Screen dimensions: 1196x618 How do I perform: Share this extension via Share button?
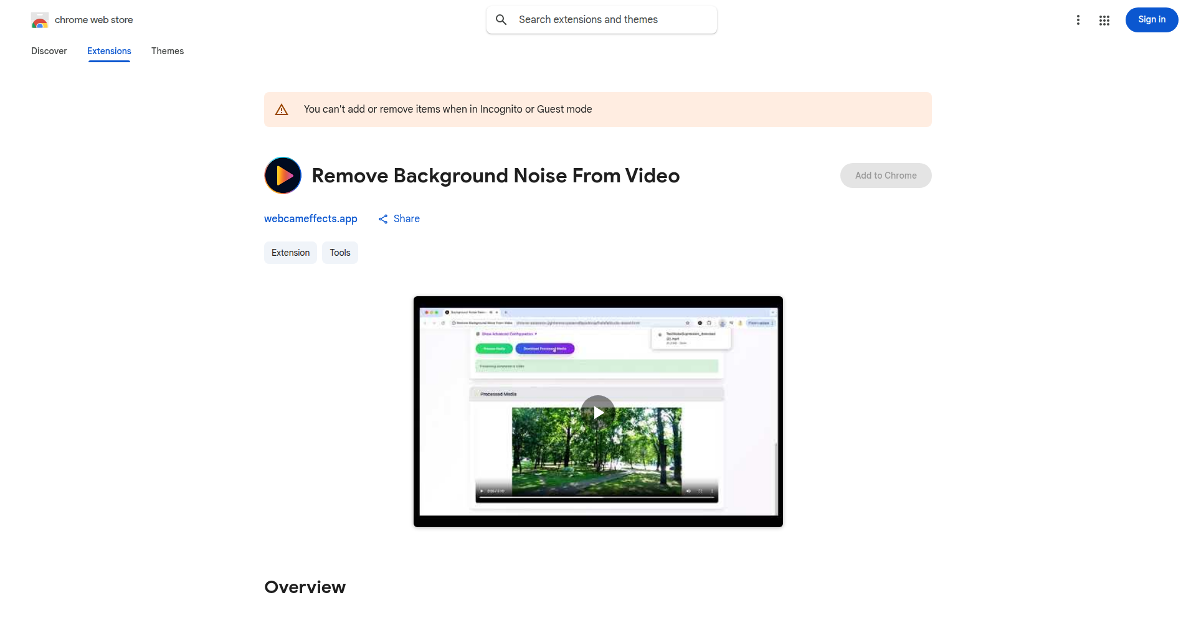pos(399,218)
